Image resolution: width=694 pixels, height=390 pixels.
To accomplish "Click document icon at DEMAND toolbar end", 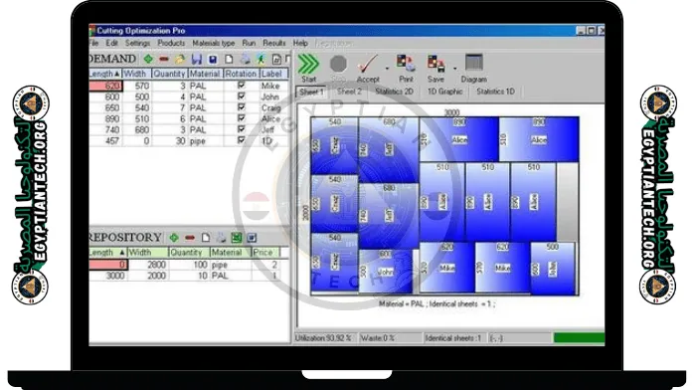I will [276, 59].
